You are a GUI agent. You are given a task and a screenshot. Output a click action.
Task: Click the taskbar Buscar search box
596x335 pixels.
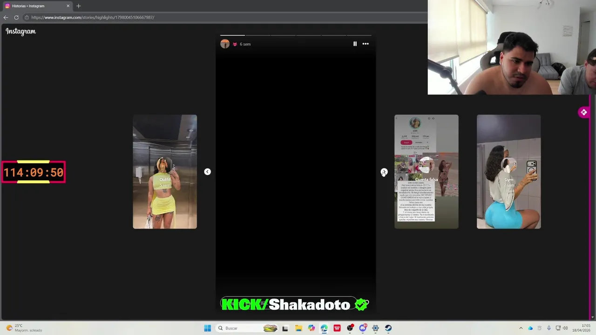248,328
